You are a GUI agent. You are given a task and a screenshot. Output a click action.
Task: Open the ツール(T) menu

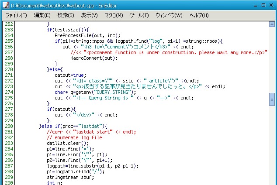[x=139, y=15]
